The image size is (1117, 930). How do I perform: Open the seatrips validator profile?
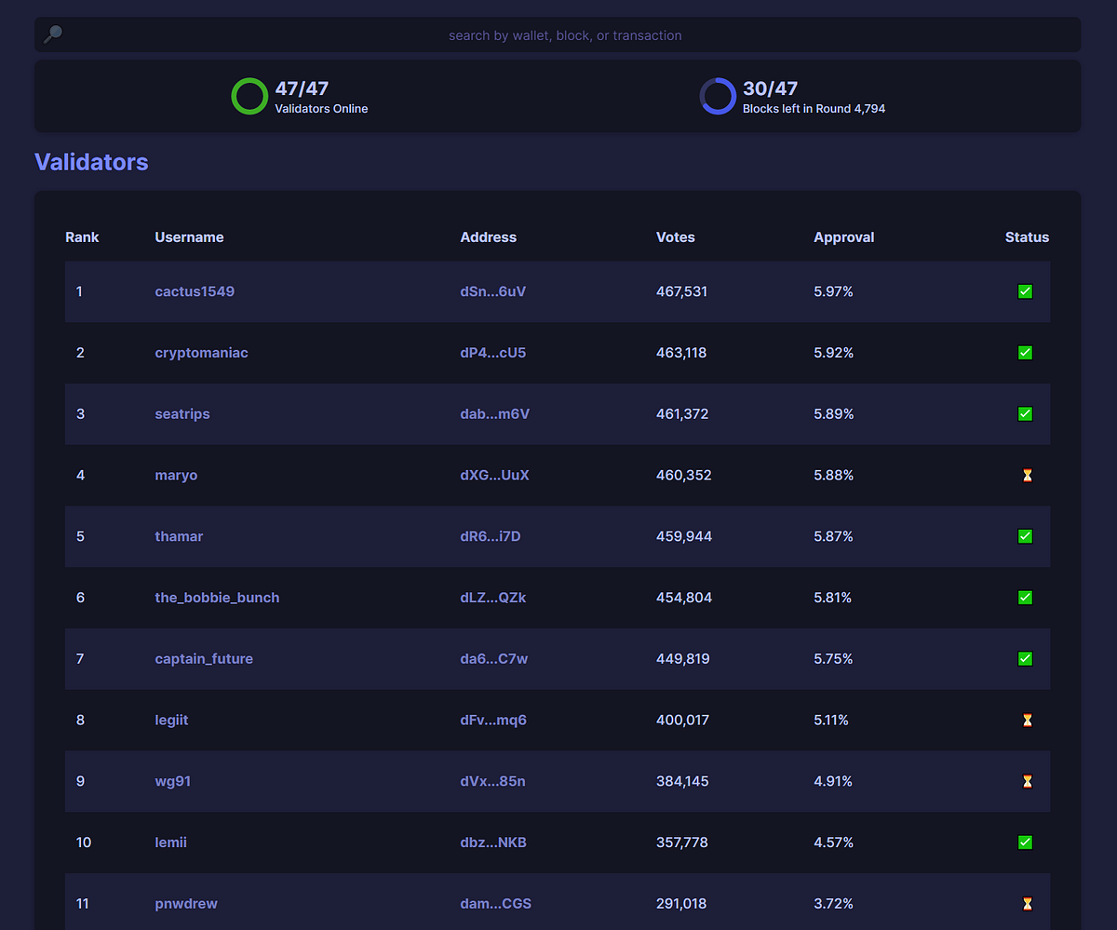click(x=182, y=414)
